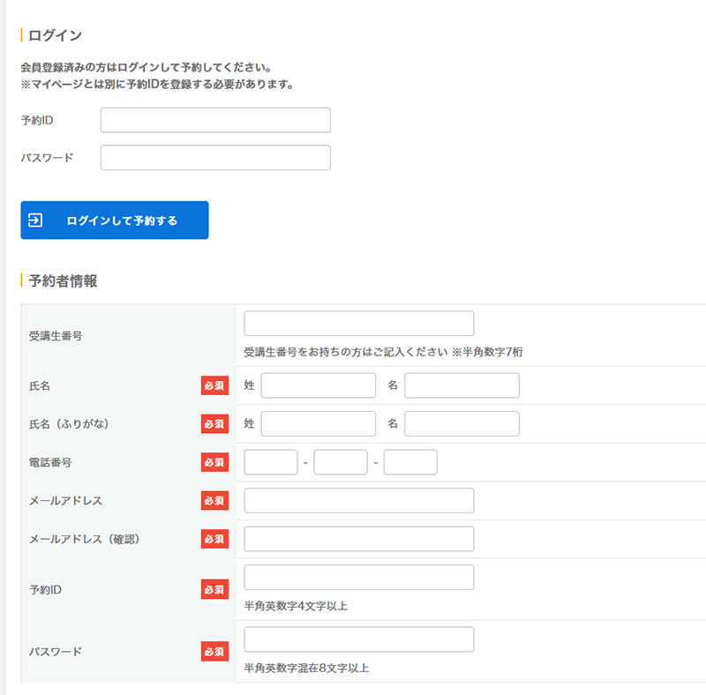Click the first 電話番号 box

tap(271, 462)
